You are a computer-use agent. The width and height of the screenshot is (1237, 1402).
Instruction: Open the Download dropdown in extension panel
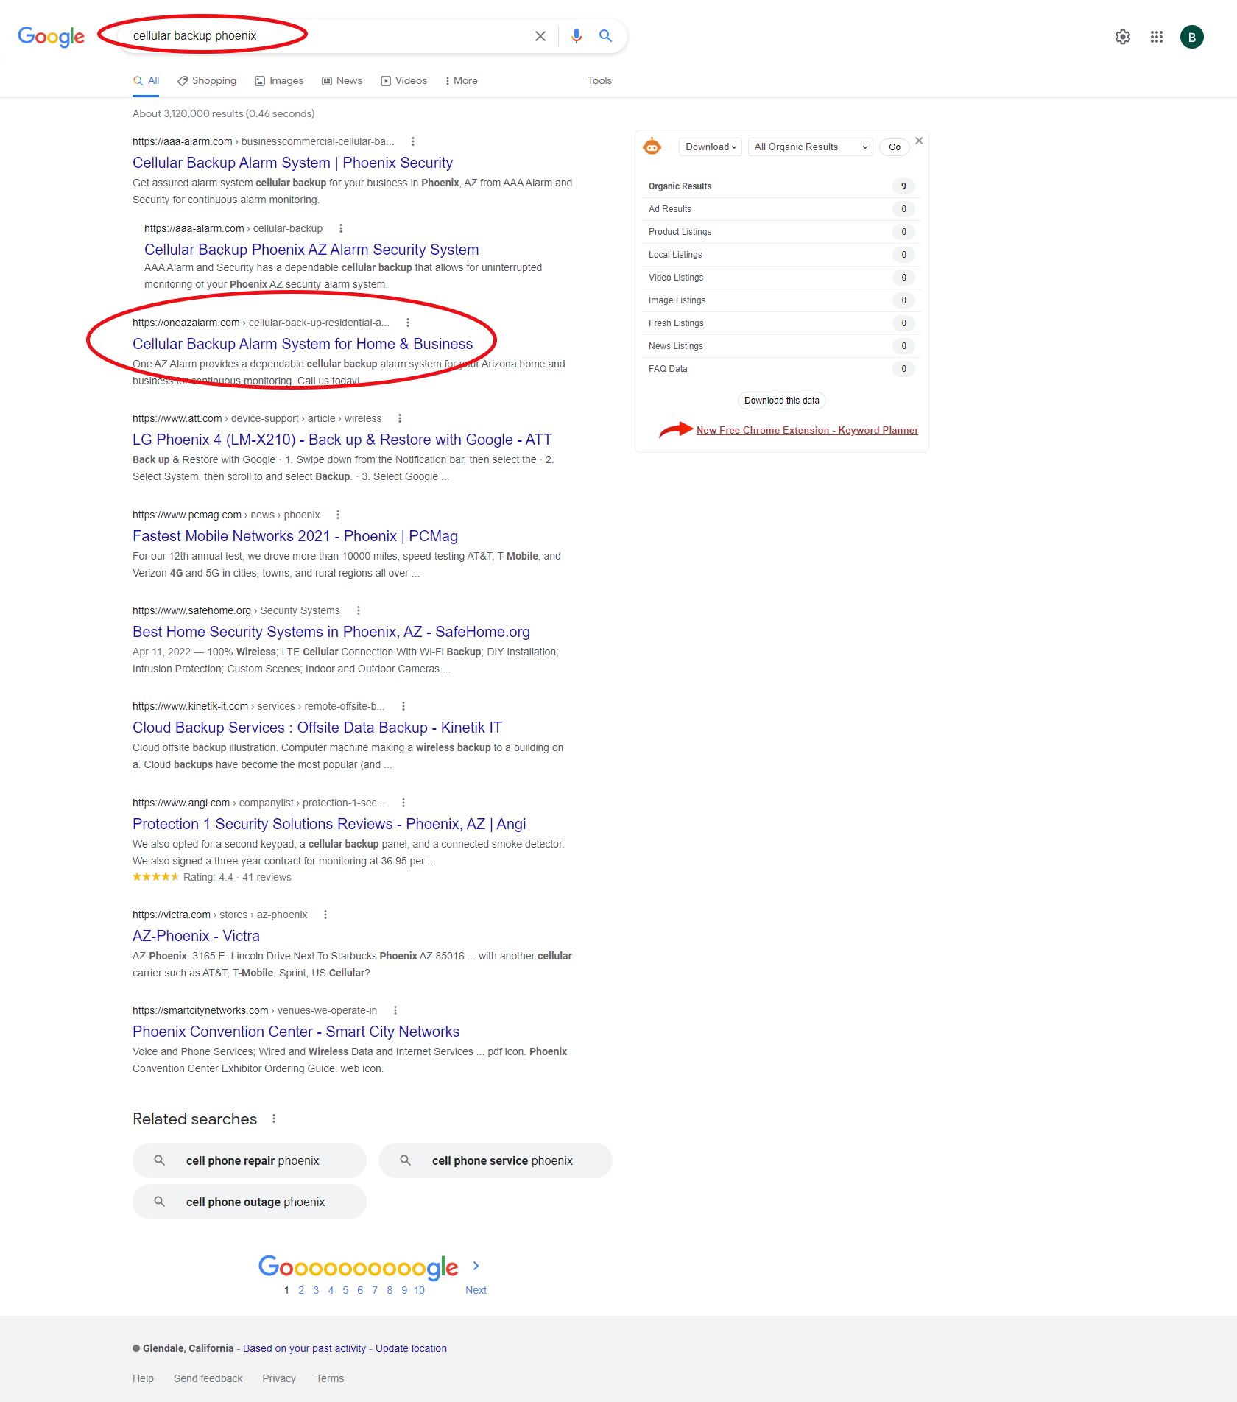tap(711, 147)
